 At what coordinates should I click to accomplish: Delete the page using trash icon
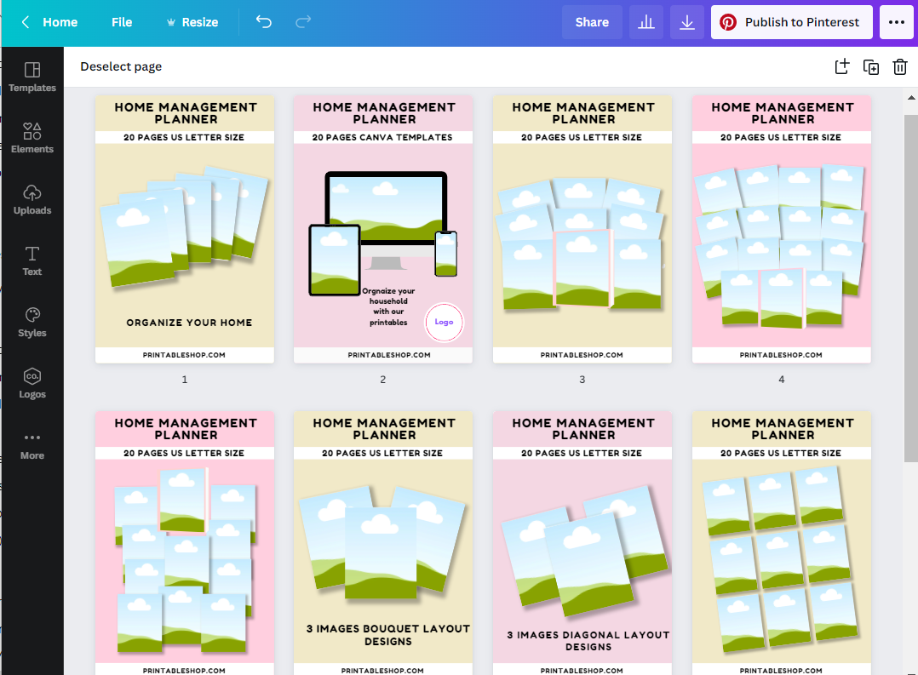(900, 66)
